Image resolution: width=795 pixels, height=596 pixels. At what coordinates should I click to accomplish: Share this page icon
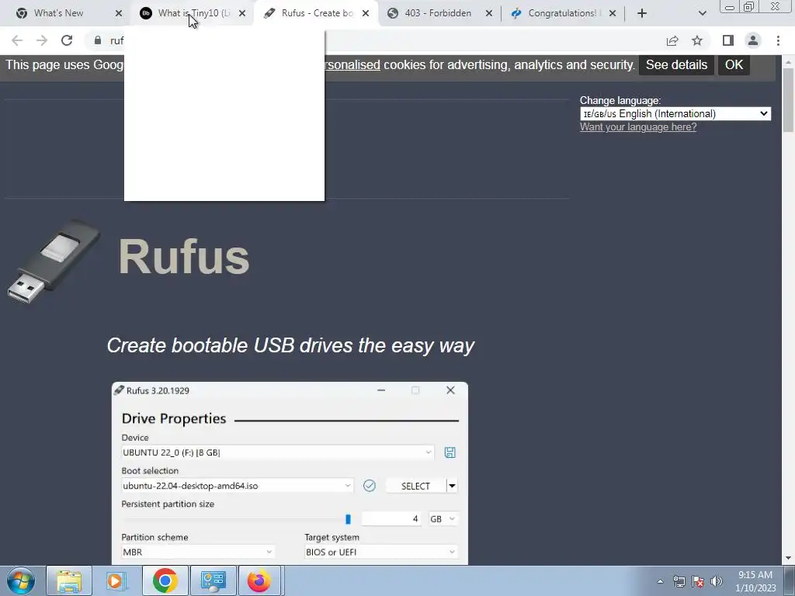click(x=672, y=40)
